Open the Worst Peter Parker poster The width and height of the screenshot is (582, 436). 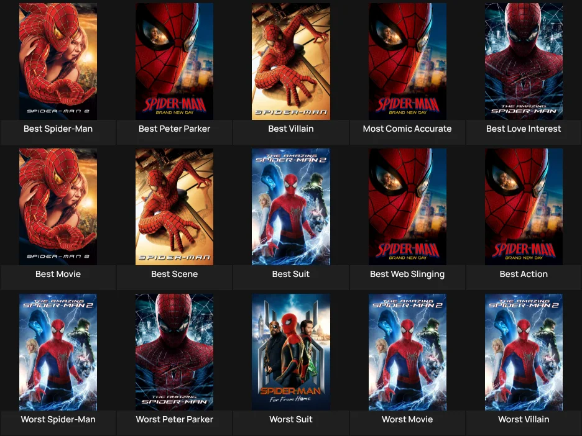tap(175, 352)
